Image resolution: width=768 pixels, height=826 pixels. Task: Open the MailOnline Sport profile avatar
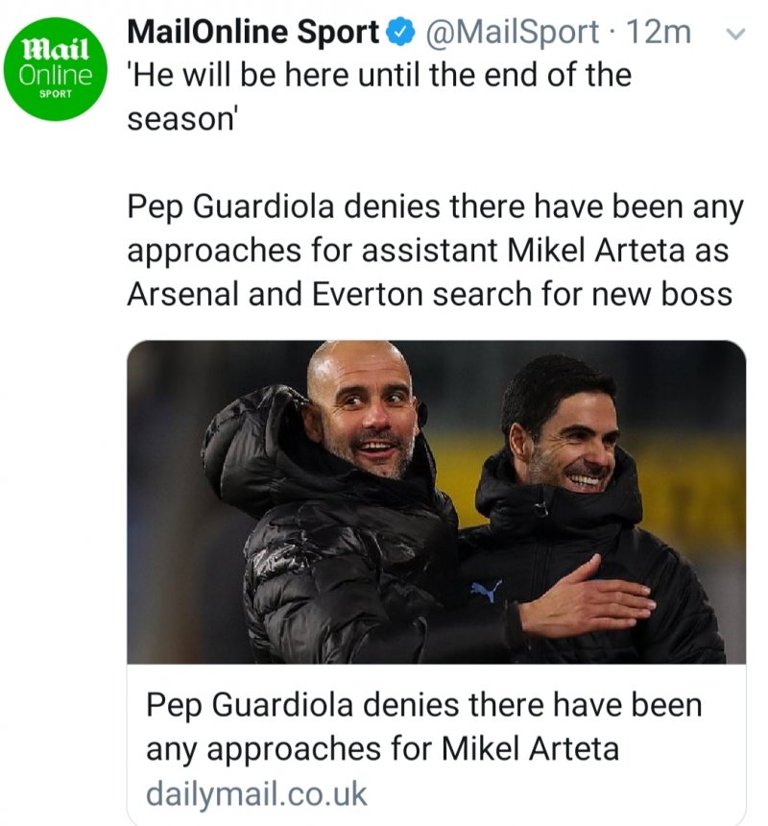coord(55,65)
